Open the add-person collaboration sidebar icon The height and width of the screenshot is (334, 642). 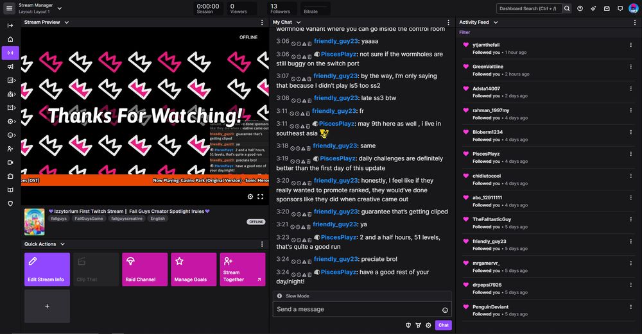(x=10, y=149)
